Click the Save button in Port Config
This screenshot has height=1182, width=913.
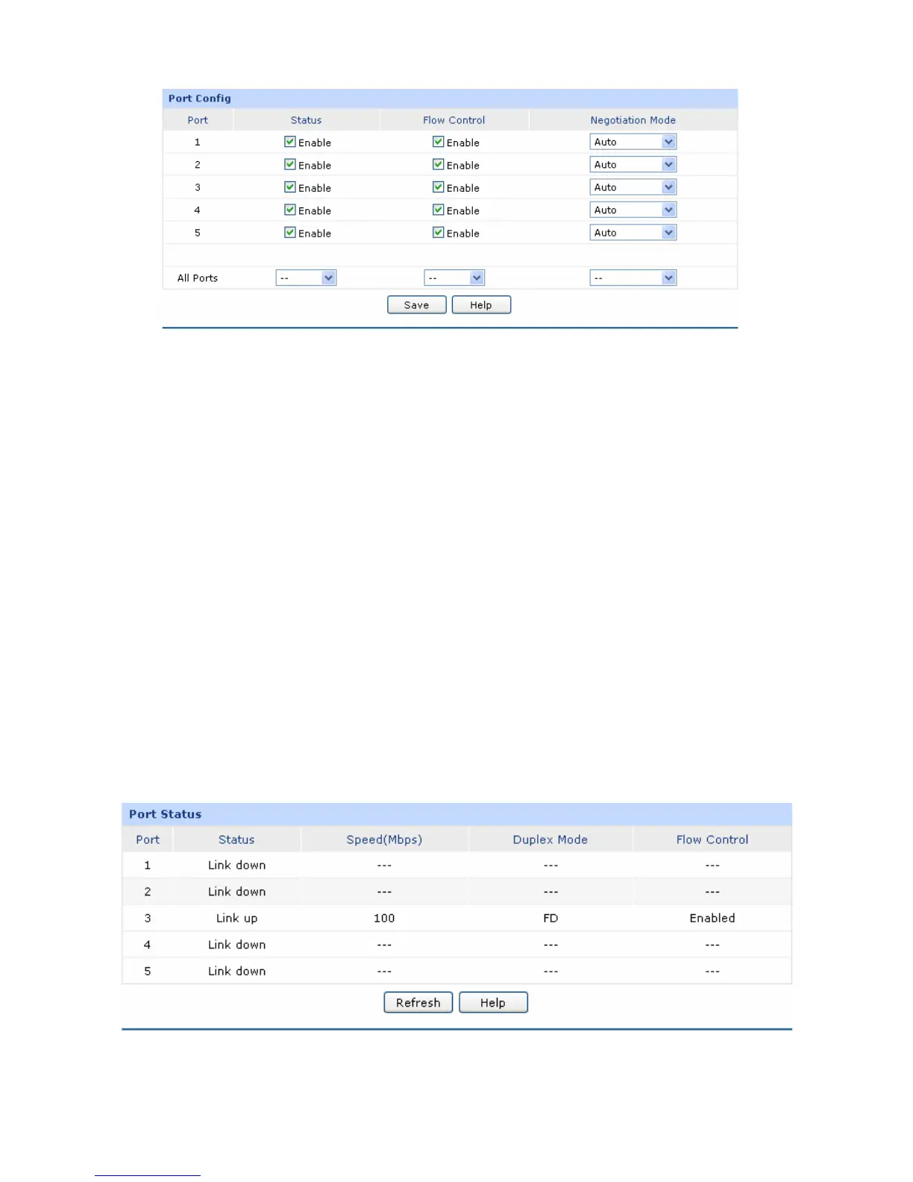(x=417, y=304)
